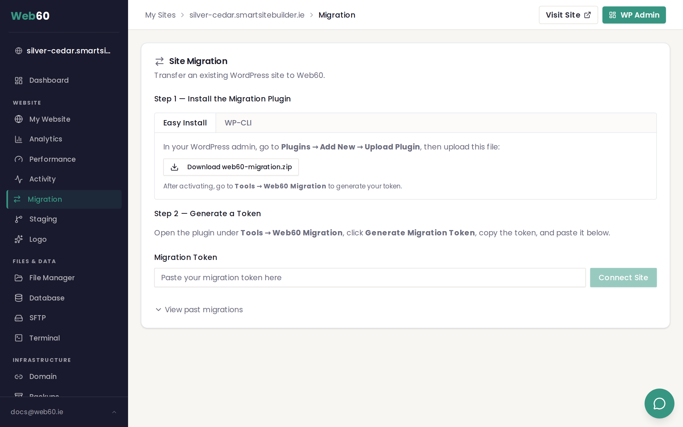
Task: Collapse the docs@web60.ie account section
Action: (114, 412)
